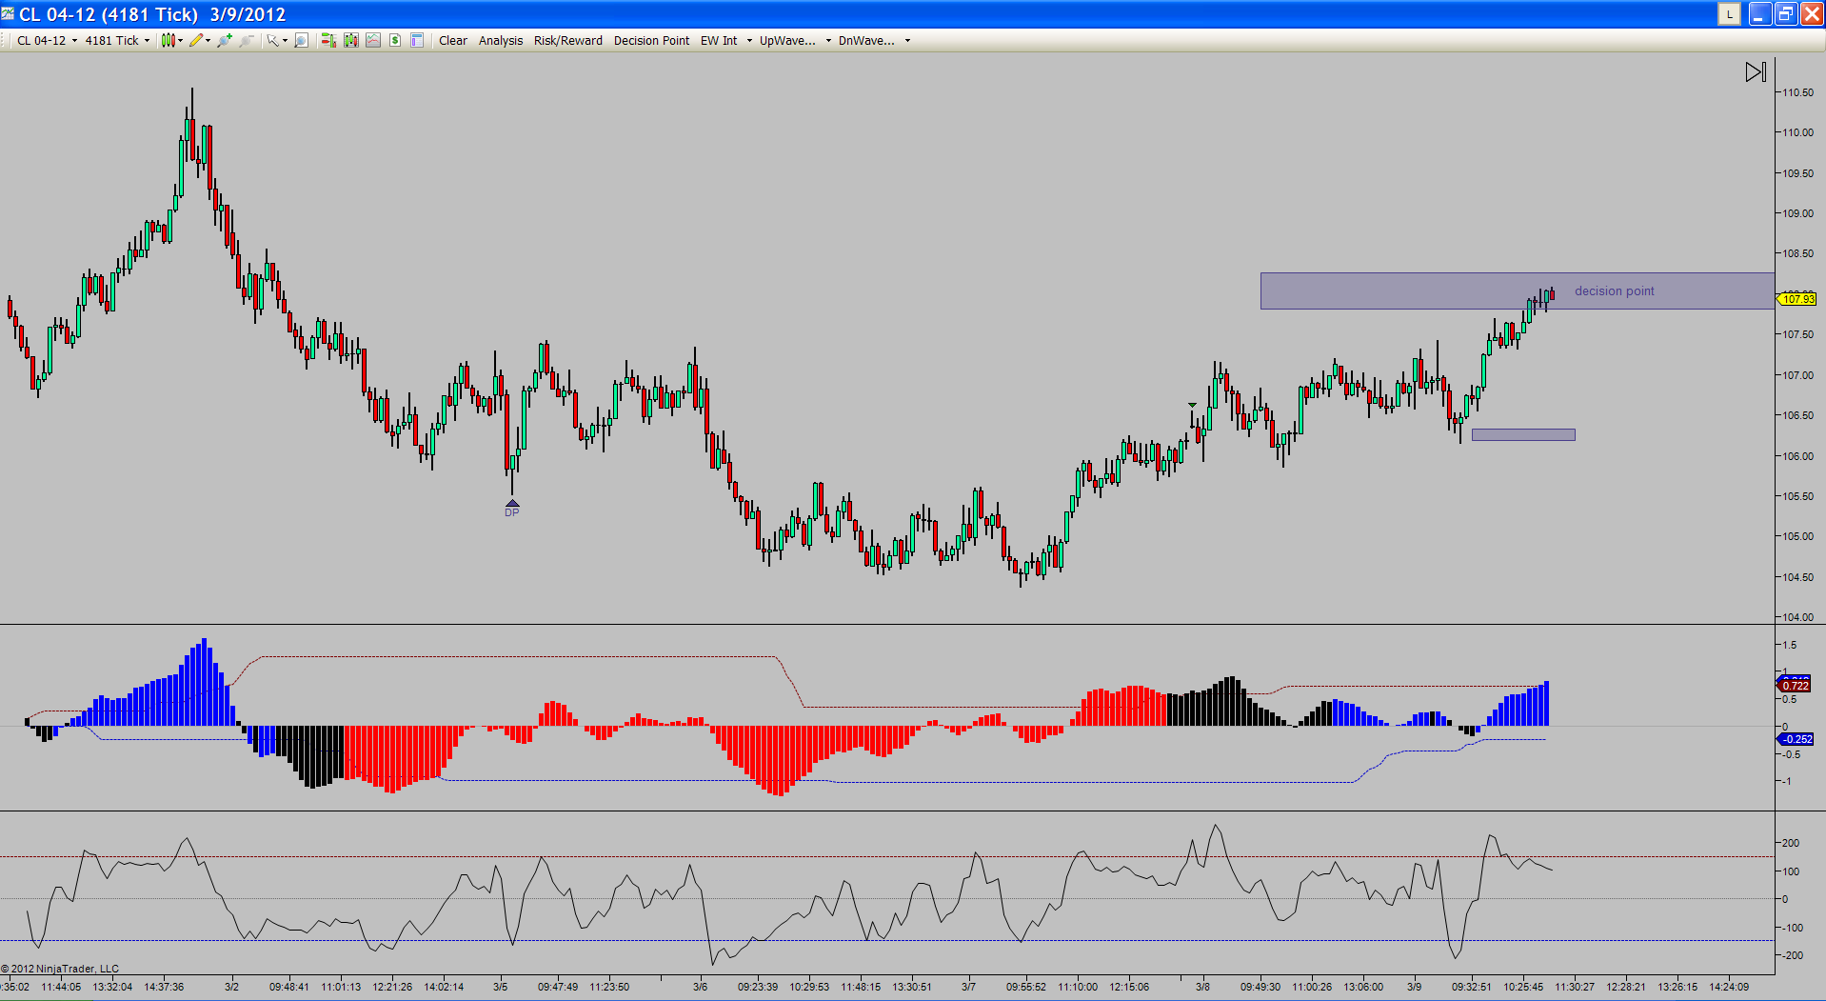Click the L link button in title bar
Screen dimensions: 1826x1001
point(1729,14)
